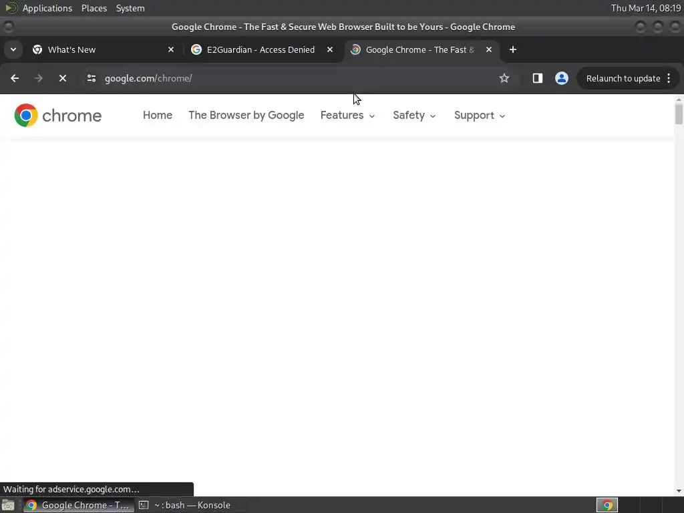Screen dimensions: 684x513
Task: Stop loading the page with the X button
Action: click(63, 79)
